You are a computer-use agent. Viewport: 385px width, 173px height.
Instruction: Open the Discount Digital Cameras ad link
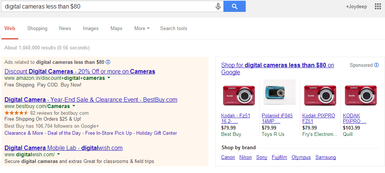(x=80, y=71)
